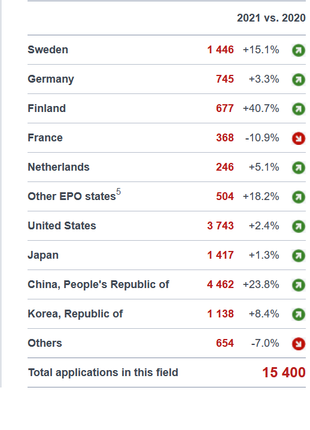The image size is (310, 430).
Task: Click the 2021 vs. 2020 column header
Action: (271, 18)
